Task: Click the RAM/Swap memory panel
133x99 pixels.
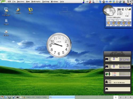Action: pyautogui.click(x=118, y=82)
